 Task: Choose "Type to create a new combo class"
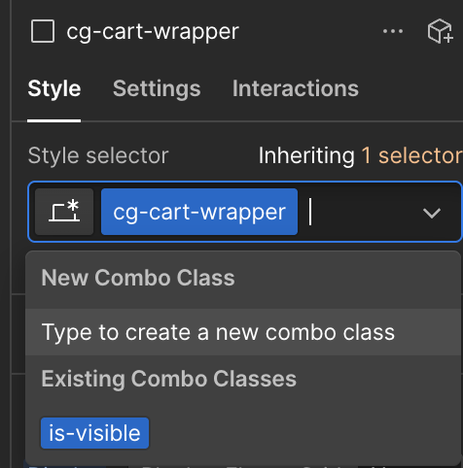[243, 332]
